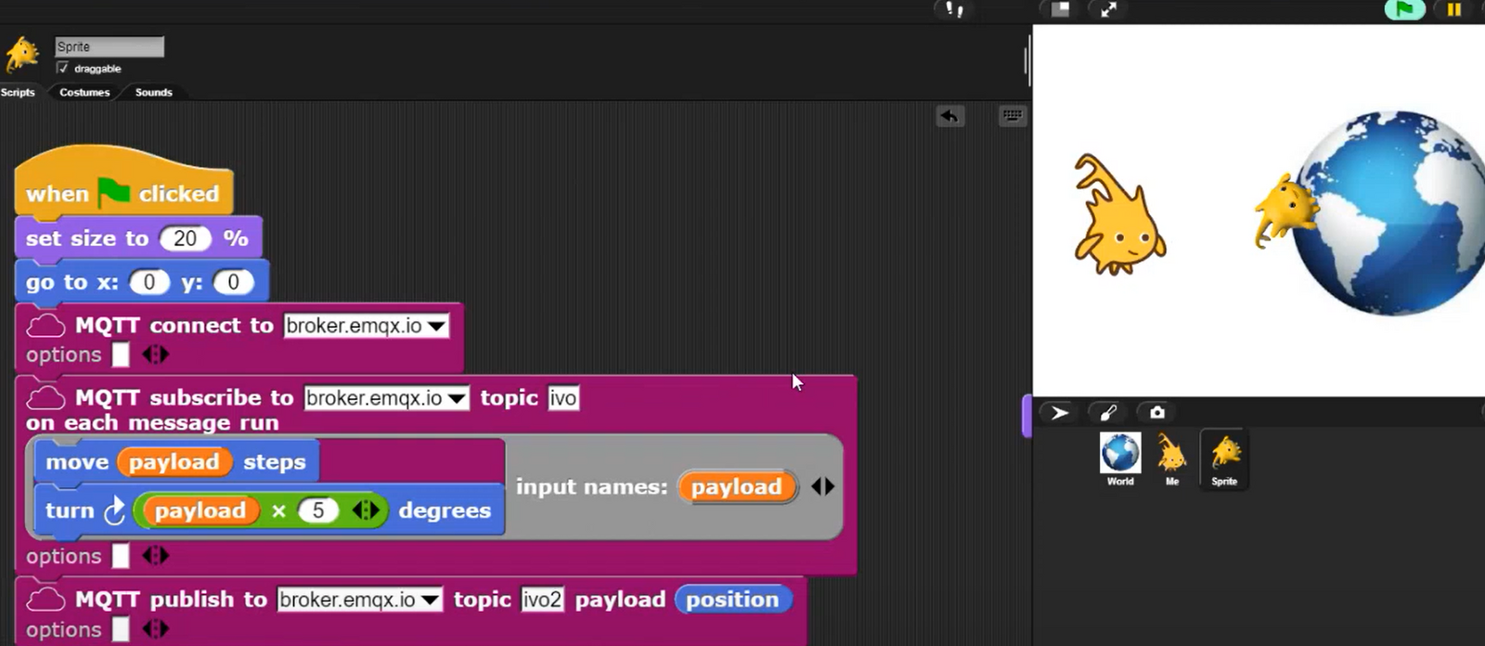Toggle options box in MQTT connect block
Viewport: 1485px width, 646px height.
coord(121,355)
